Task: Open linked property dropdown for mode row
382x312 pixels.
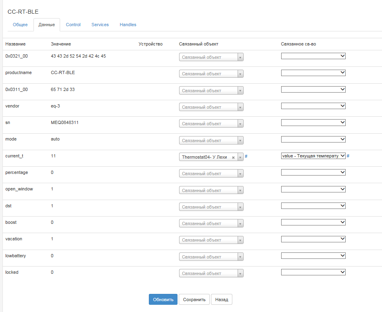Action: point(313,139)
